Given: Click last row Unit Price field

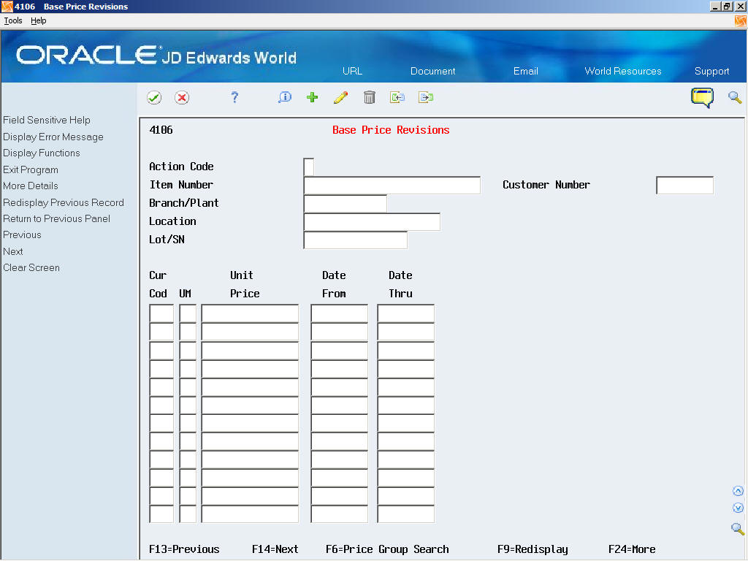Looking at the screenshot, I should point(250,514).
